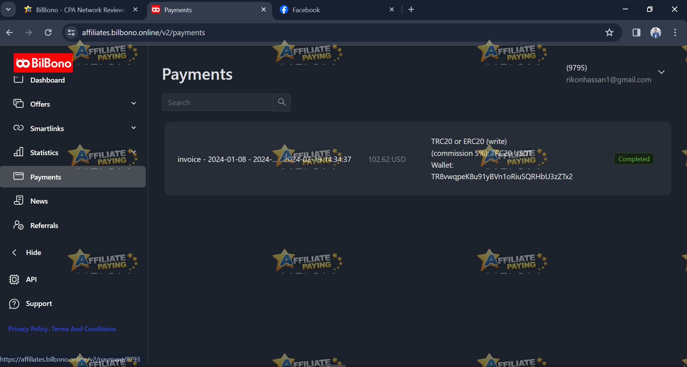Close the Payments tab
Screen dimensions: 687x367
(x=264, y=10)
